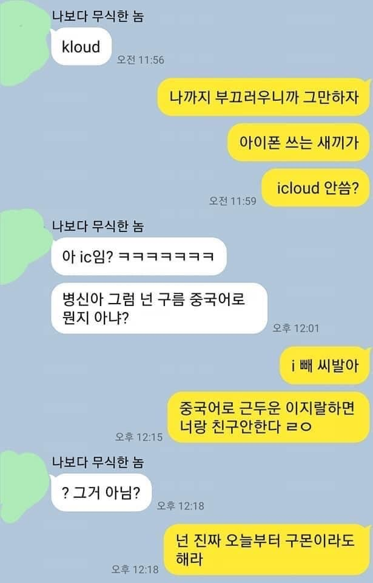Viewport: 373px width, 583px height.
Task: Open sender name above '아 ic임?' message
Action: pos(98,226)
